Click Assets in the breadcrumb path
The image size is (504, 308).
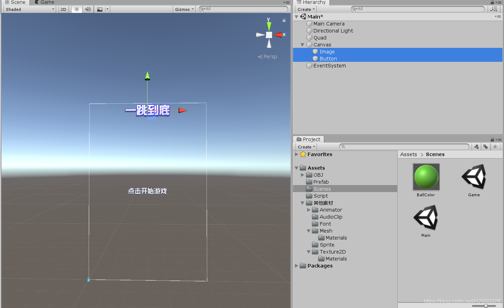408,154
